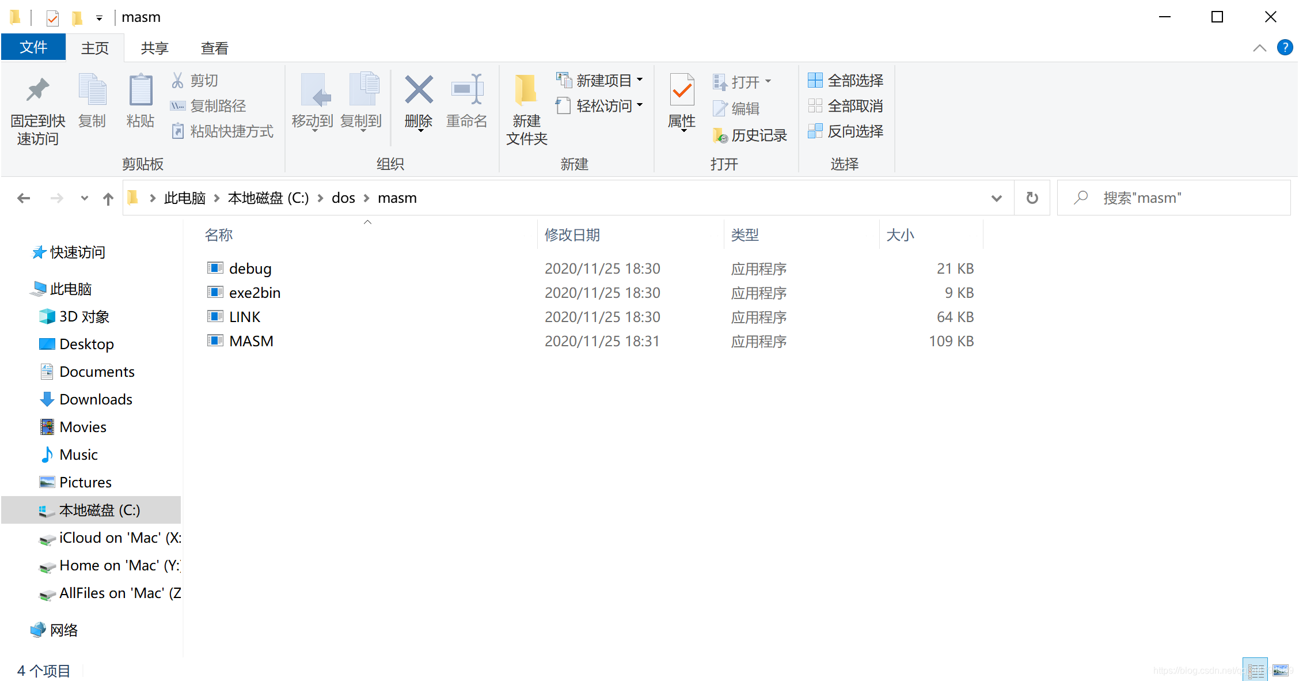Switch to the 查看 tab
The width and height of the screenshot is (1299, 681).
214,47
